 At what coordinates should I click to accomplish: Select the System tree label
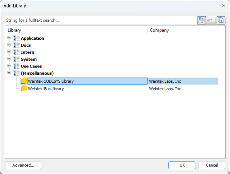(29, 59)
